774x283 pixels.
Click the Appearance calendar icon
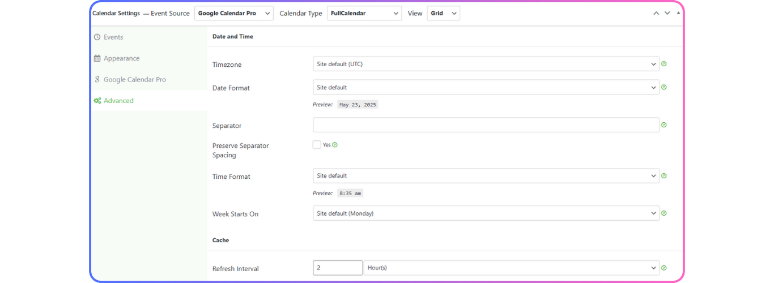pos(97,58)
